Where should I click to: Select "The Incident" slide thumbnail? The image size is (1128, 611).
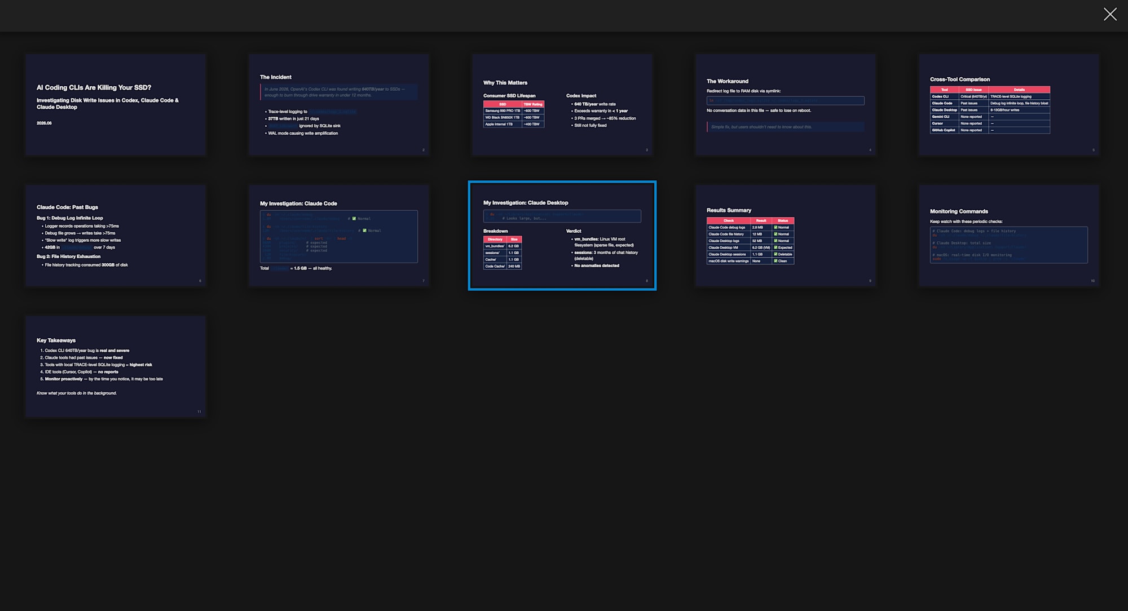[339, 105]
